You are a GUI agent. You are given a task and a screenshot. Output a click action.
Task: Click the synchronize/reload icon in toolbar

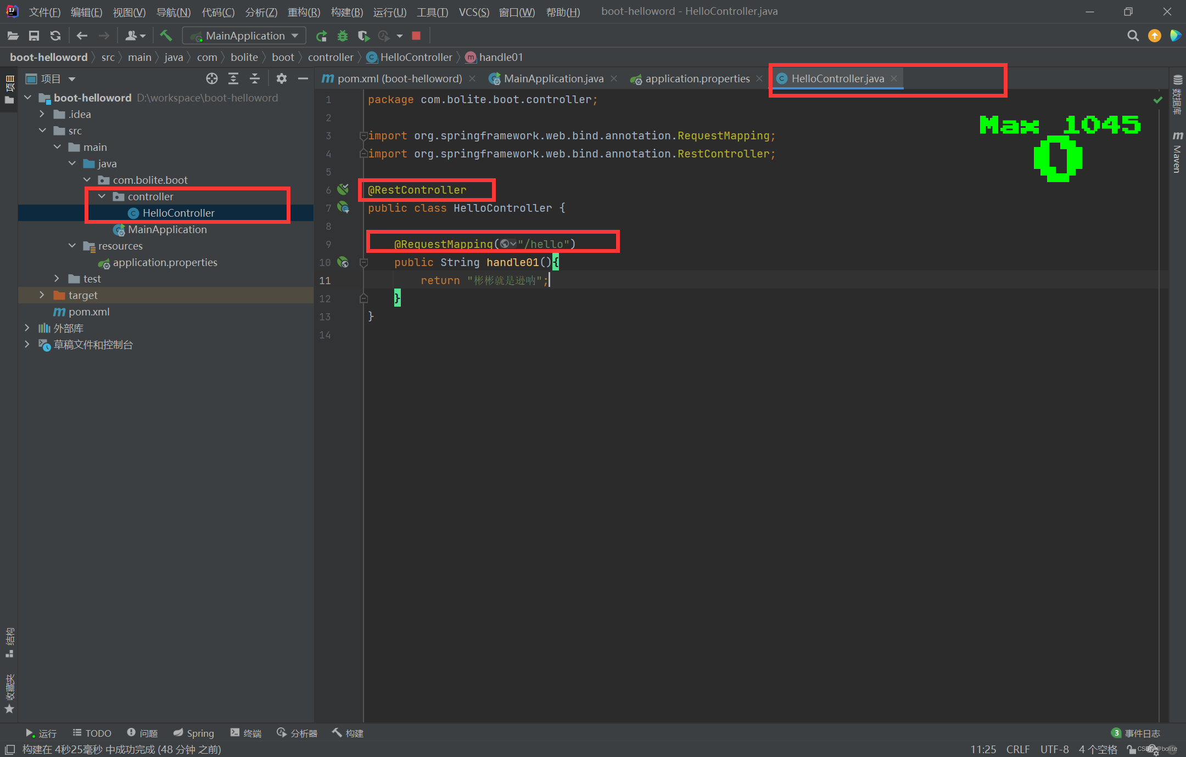tap(55, 36)
